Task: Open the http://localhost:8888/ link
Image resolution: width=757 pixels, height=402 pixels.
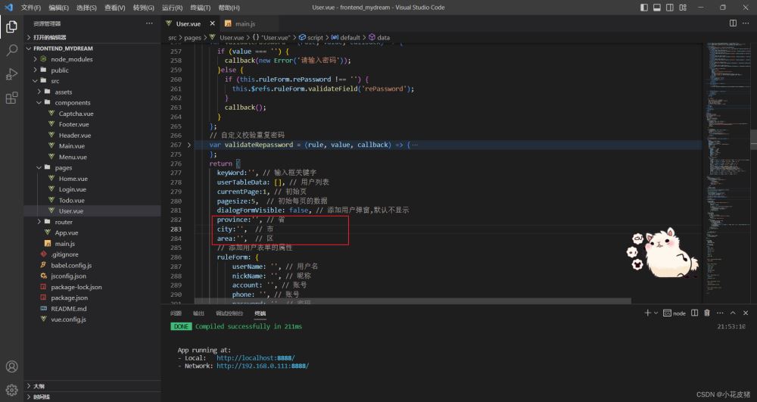Action: click(255, 358)
